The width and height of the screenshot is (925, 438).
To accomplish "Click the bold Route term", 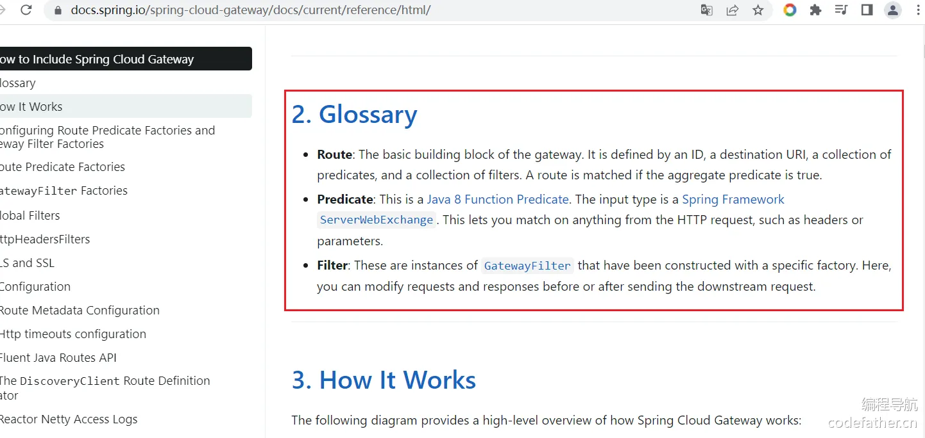I will click(x=335, y=154).
